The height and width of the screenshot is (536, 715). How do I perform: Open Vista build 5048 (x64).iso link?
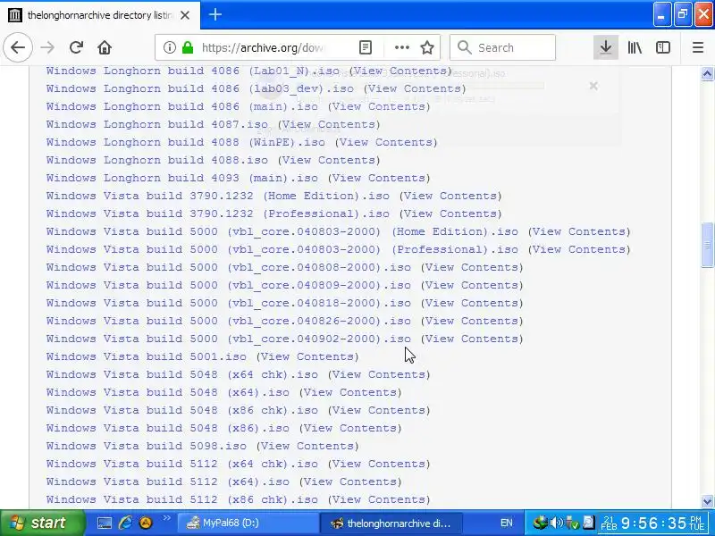click(x=168, y=392)
